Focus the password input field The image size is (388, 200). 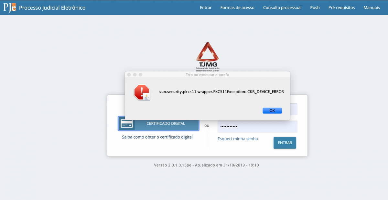pos(257,127)
